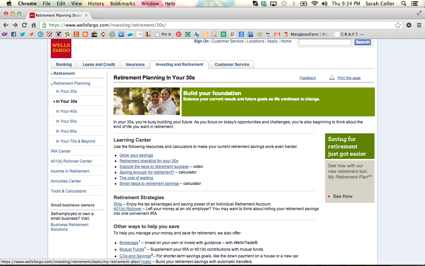Screen dimensions: 425x266
Task: Click the printer icon by Print this page
Action: 332,77
